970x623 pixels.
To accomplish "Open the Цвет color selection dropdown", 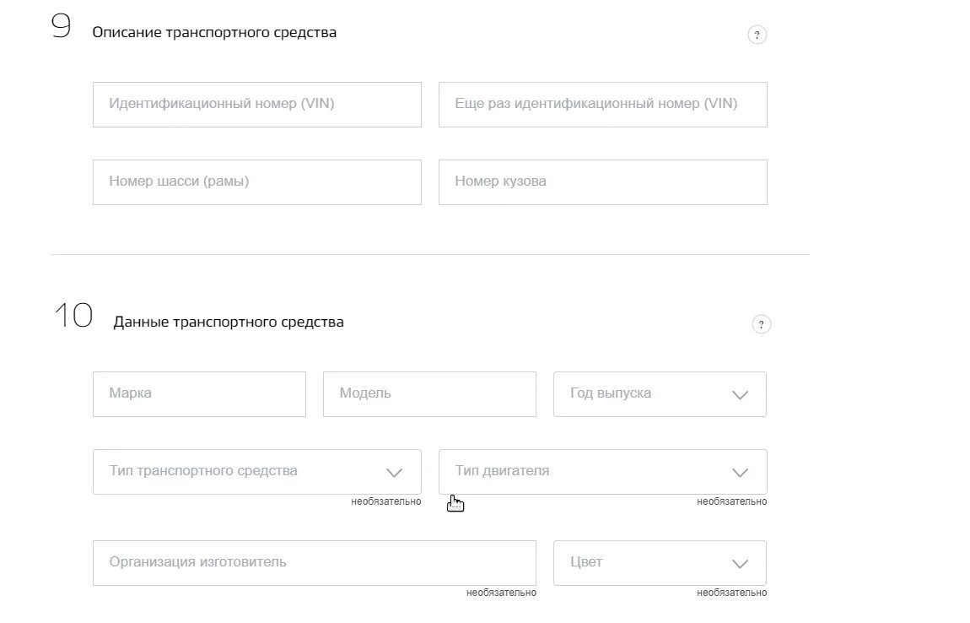I will (x=641, y=562).
